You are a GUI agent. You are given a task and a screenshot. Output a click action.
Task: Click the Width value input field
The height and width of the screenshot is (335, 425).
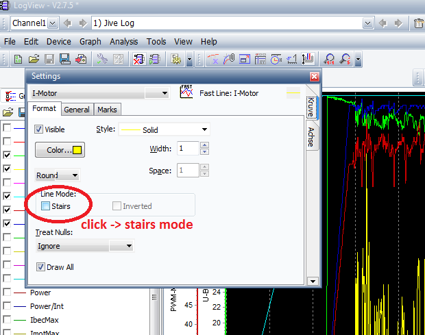[x=188, y=149]
